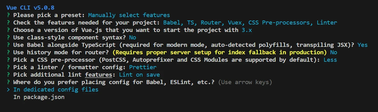
Task: Click the question mark before CSS pre-processor prompt
Action: (x=8, y=60)
